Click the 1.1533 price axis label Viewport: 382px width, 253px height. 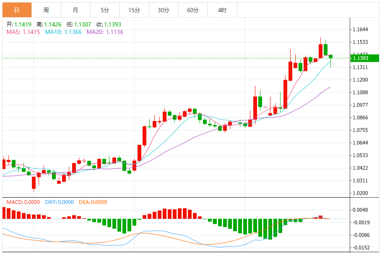[x=360, y=42]
